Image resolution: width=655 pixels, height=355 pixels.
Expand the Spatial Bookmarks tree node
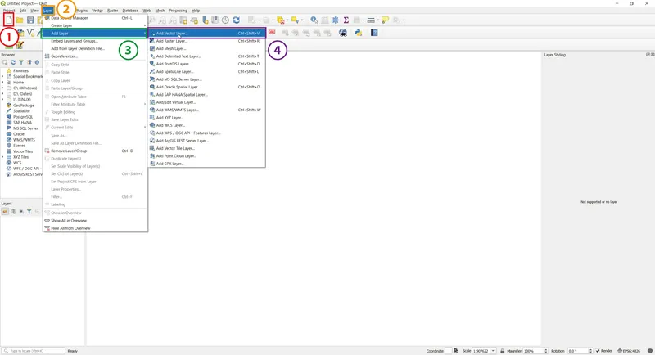point(3,77)
